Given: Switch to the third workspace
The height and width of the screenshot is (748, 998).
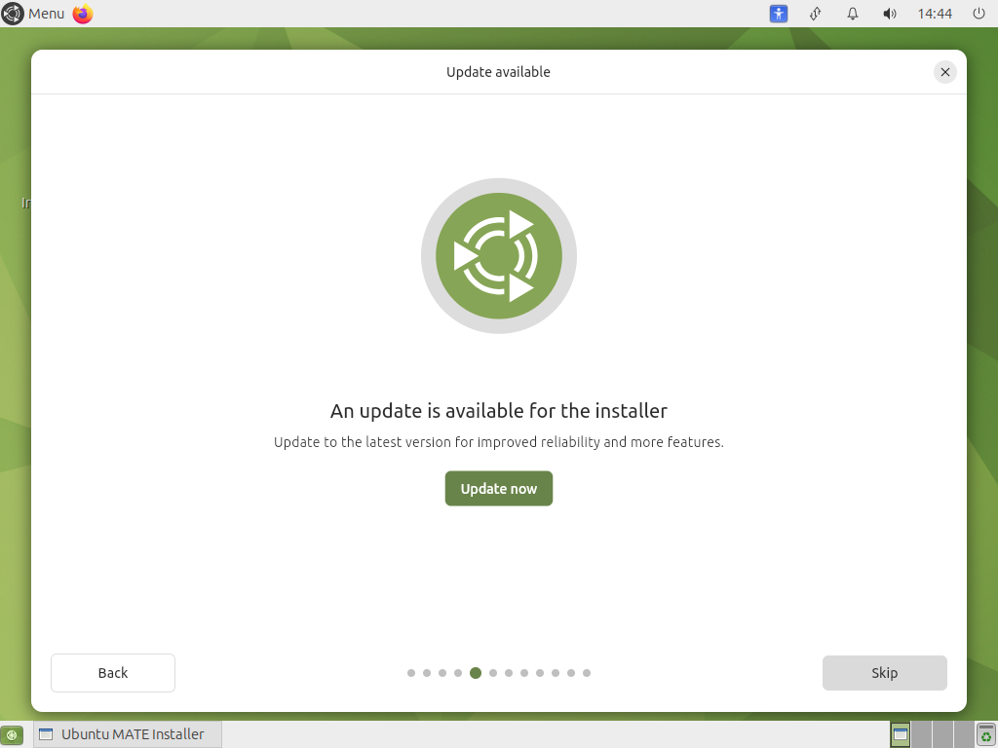Looking at the screenshot, I should tap(942, 734).
